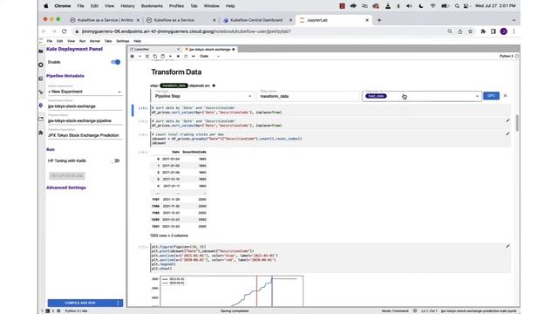Open running terminals and kernels sidebar icon
The width and height of the screenshot is (558, 314).
(x=41, y=65)
